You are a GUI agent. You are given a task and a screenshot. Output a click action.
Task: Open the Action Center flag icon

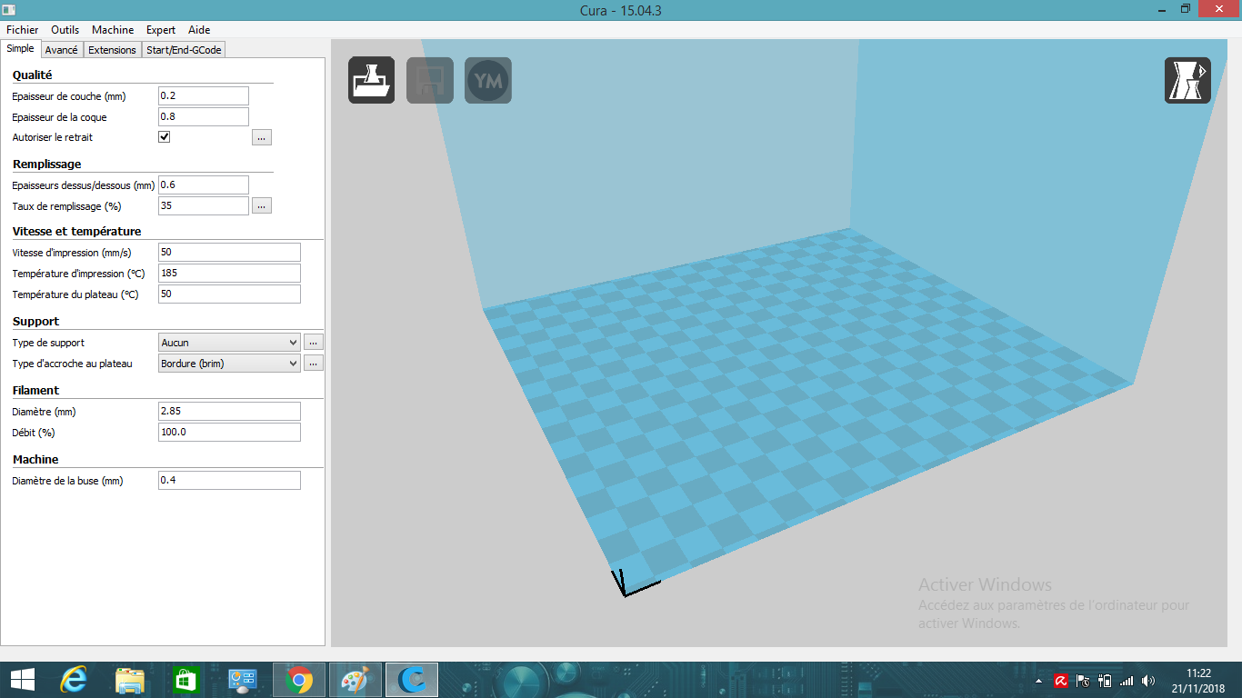pos(1083,680)
